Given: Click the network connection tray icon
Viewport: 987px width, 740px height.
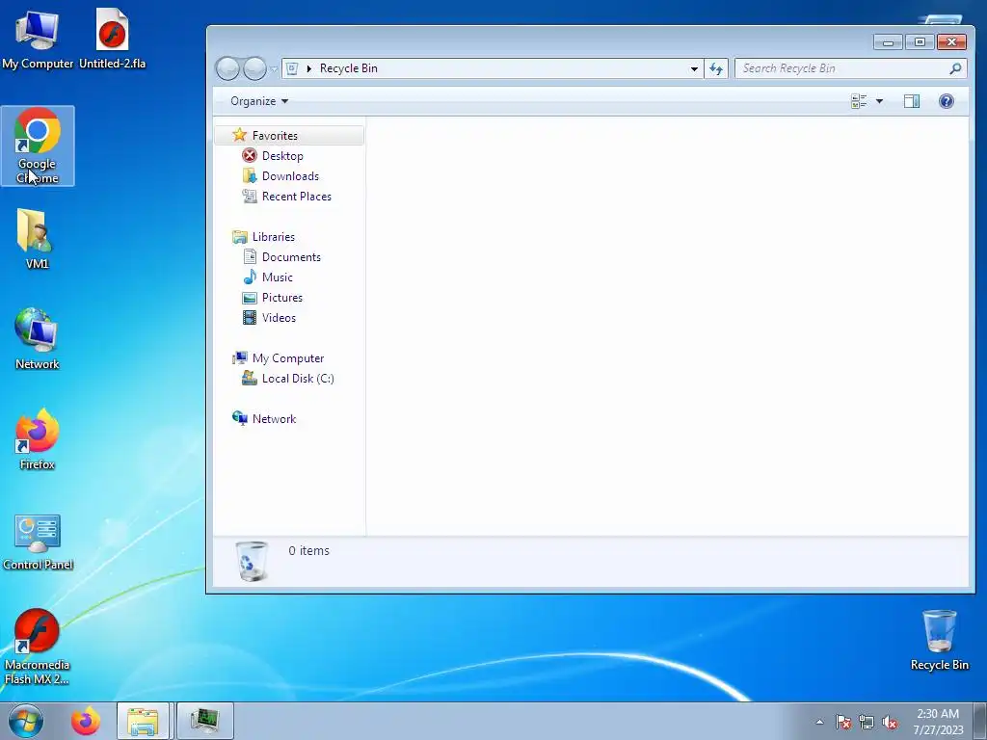Looking at the screenshot, I should 867,722.
